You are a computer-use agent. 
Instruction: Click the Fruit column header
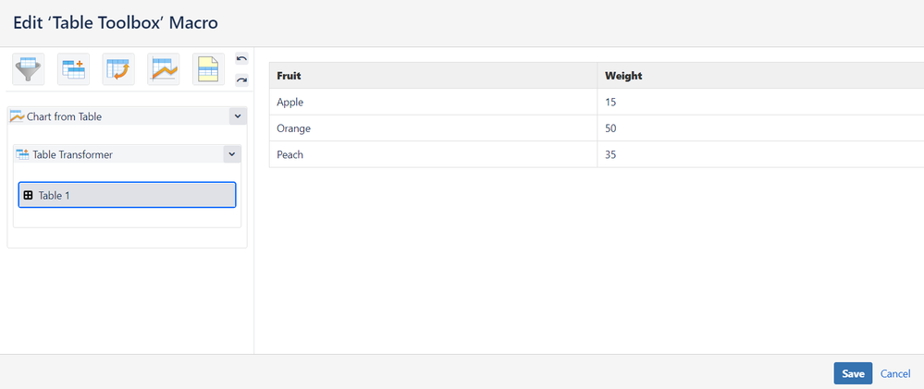pyautogui.click(x=289, y=76)
